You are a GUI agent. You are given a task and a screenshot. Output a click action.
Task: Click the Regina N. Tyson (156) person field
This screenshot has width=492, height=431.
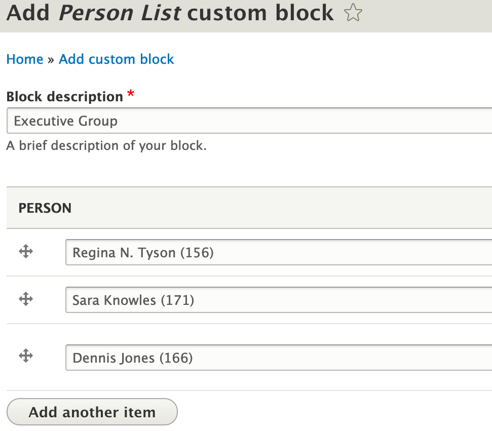[278, 252]
